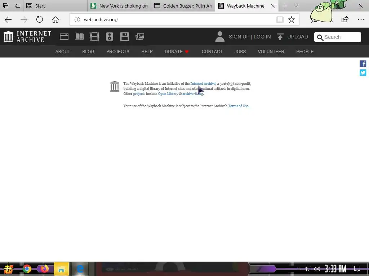Open PEOPLE menu item

click(x=305, y=52)
